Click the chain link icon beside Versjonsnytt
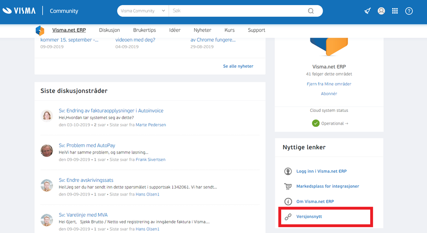This screenshot has height=233, width=427. [x=288, y=217]
